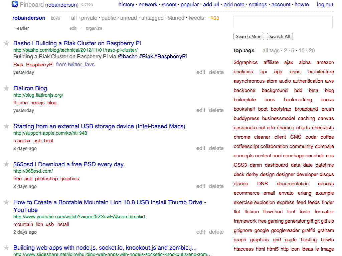Open the account page
This screenshot has height=256, width=342.
pos(281,5)
